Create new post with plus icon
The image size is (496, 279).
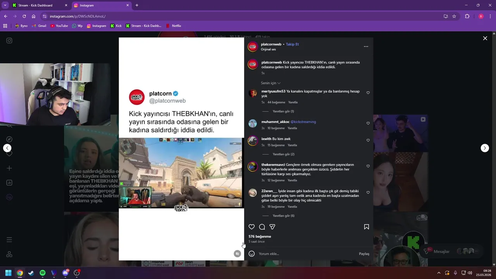[x=9, y=168]
